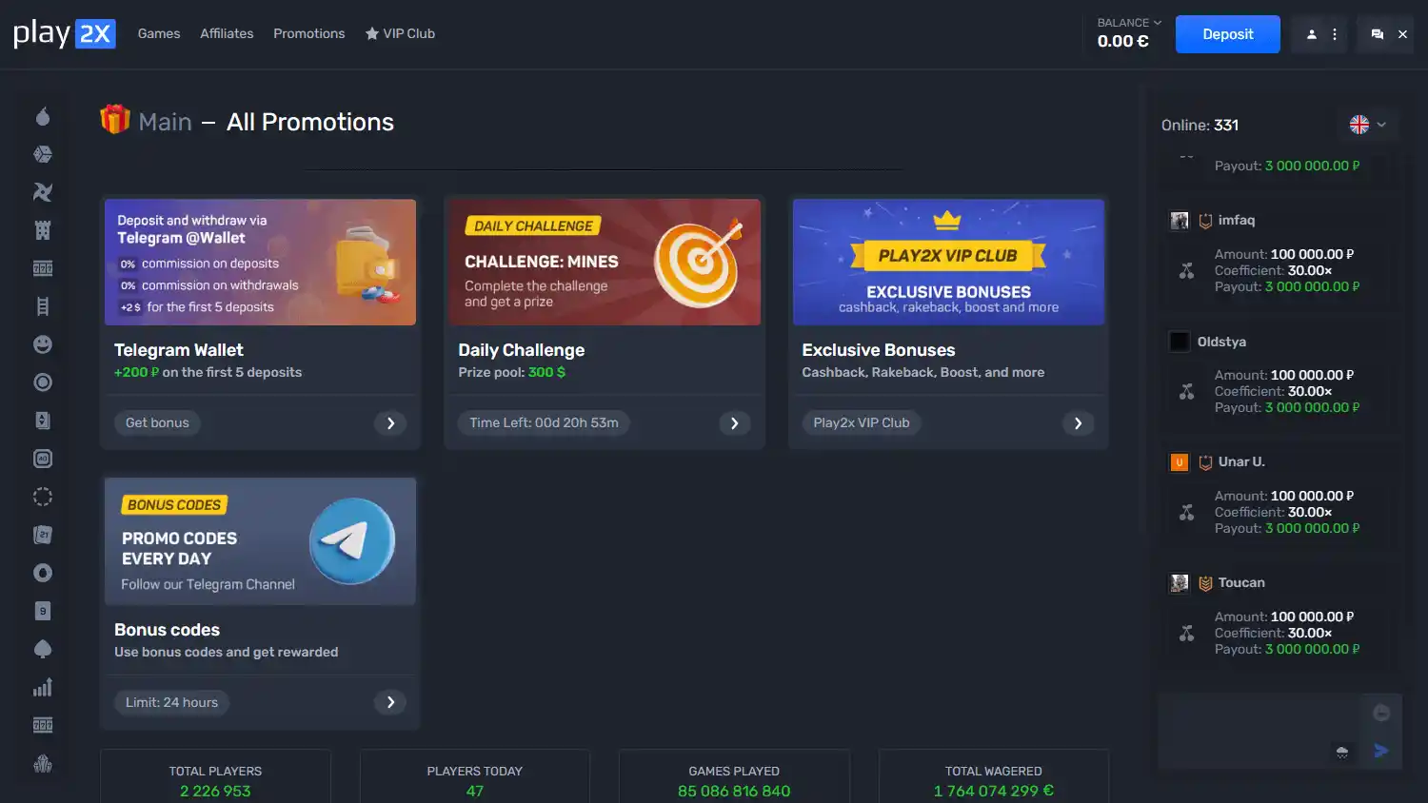
Task: Click the Time Left countdown pill
Action: click(544, 422)
